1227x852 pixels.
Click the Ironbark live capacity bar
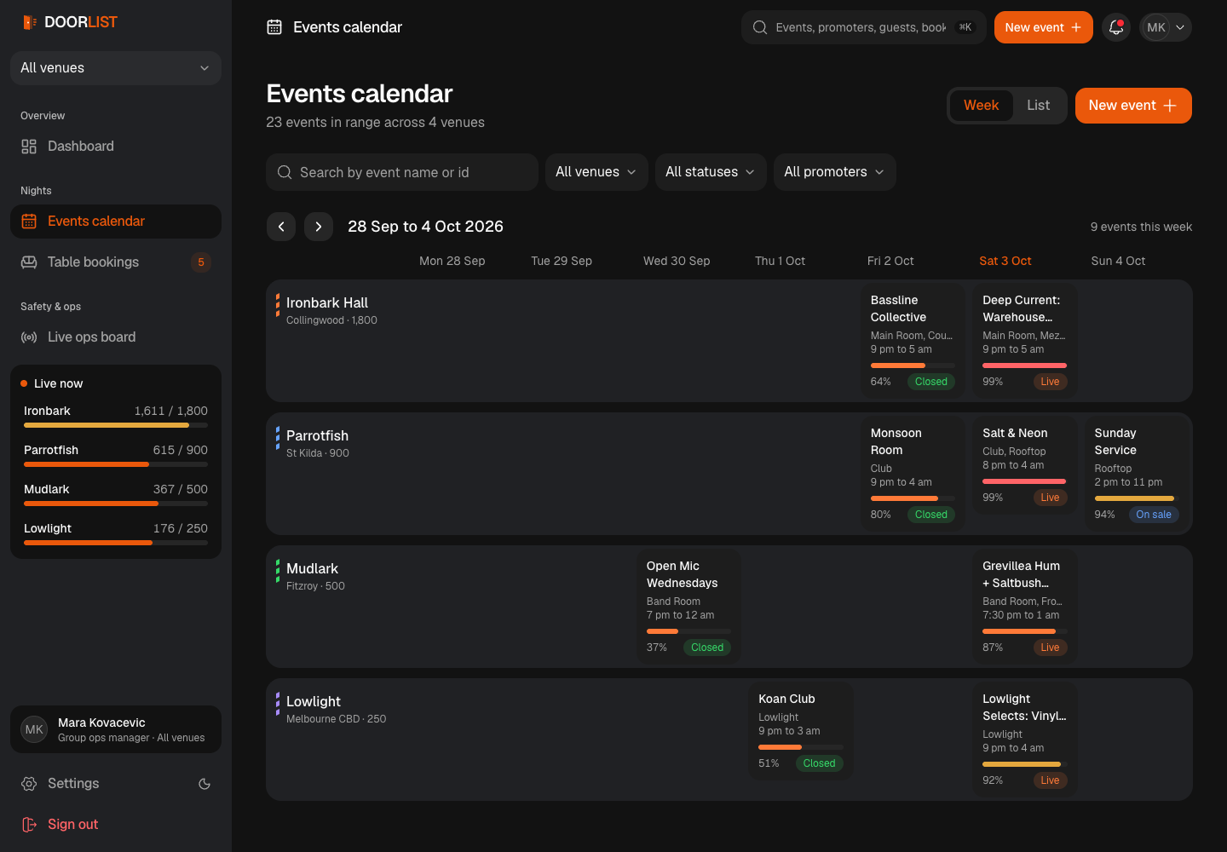coord(116,425)
